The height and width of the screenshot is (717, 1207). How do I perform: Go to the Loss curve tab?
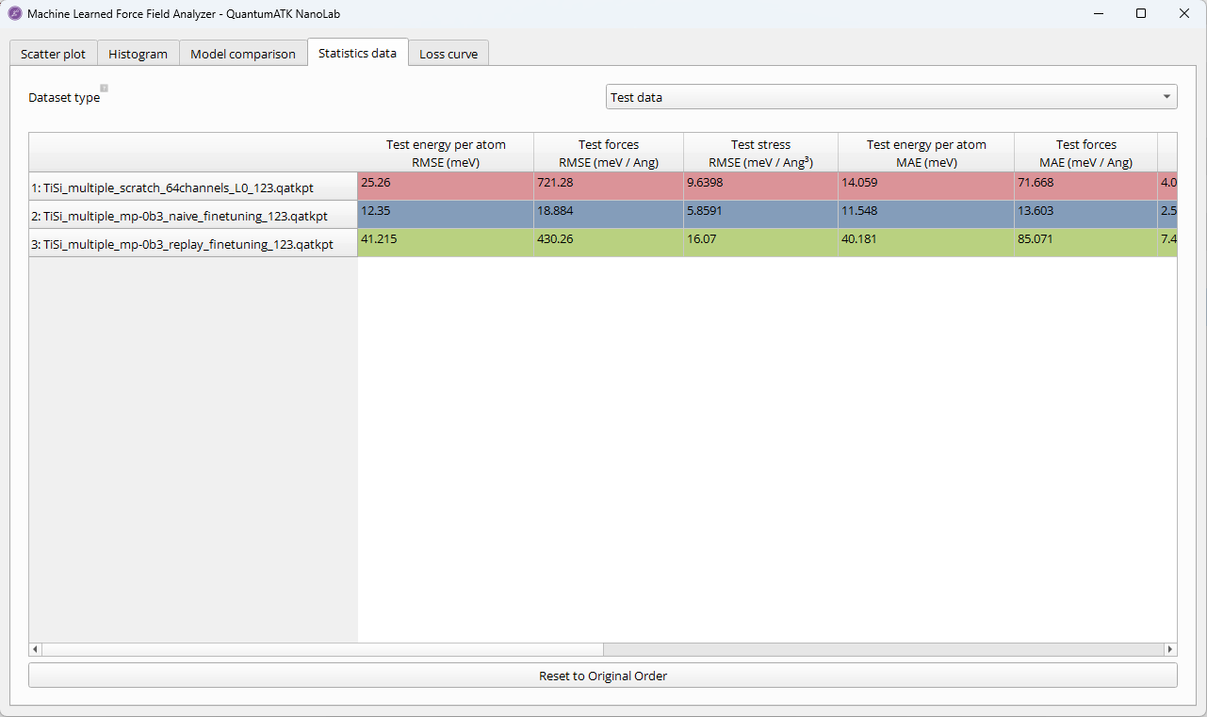click(449, 54)
